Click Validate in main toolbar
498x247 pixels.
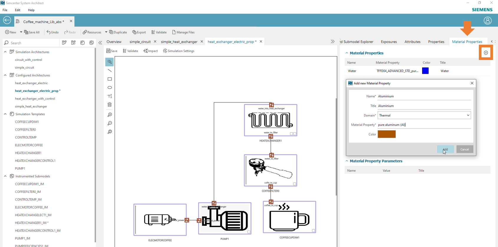coord(159,32)
